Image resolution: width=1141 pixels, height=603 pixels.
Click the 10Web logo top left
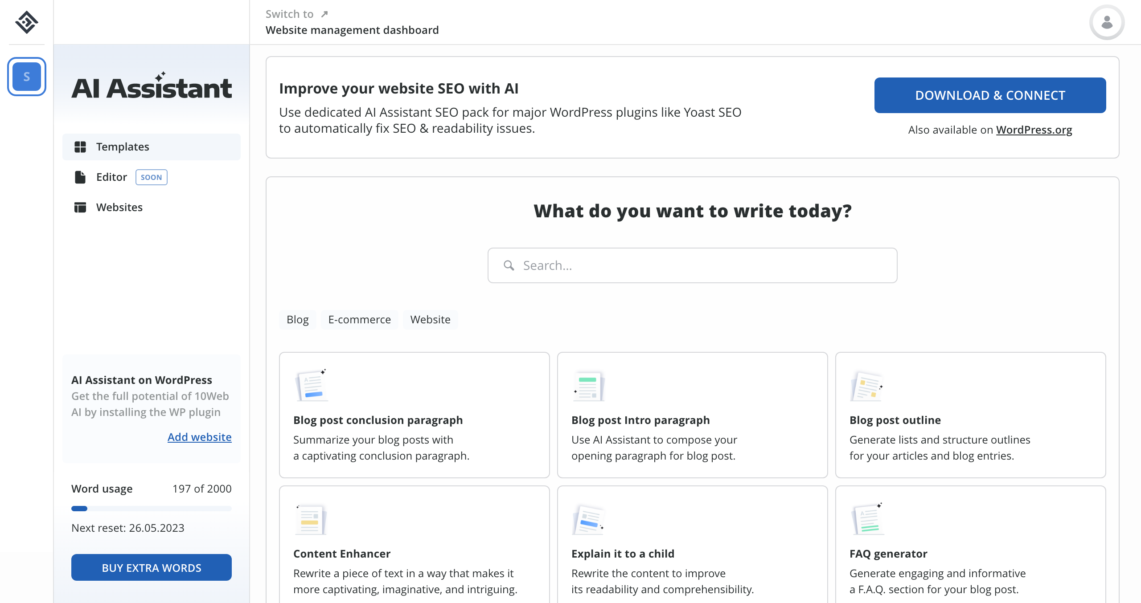[26, 21]
